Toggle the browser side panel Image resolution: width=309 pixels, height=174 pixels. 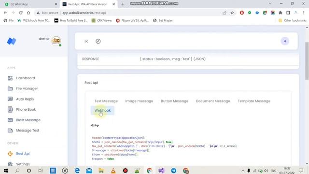point(288,13)
